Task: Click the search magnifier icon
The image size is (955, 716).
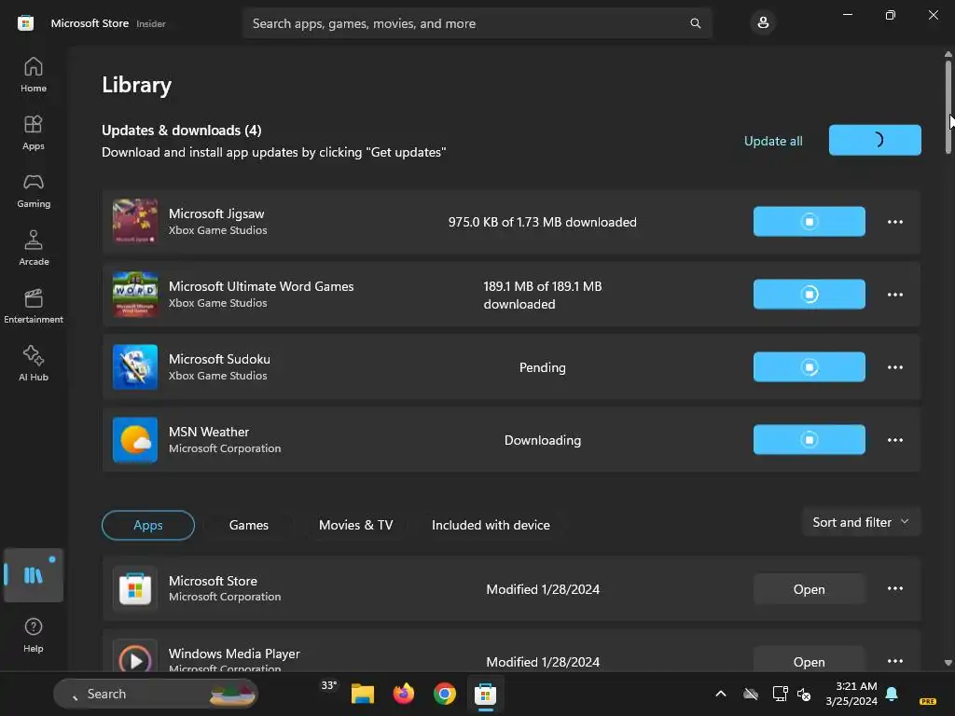Action: click(x=695, y=23)
